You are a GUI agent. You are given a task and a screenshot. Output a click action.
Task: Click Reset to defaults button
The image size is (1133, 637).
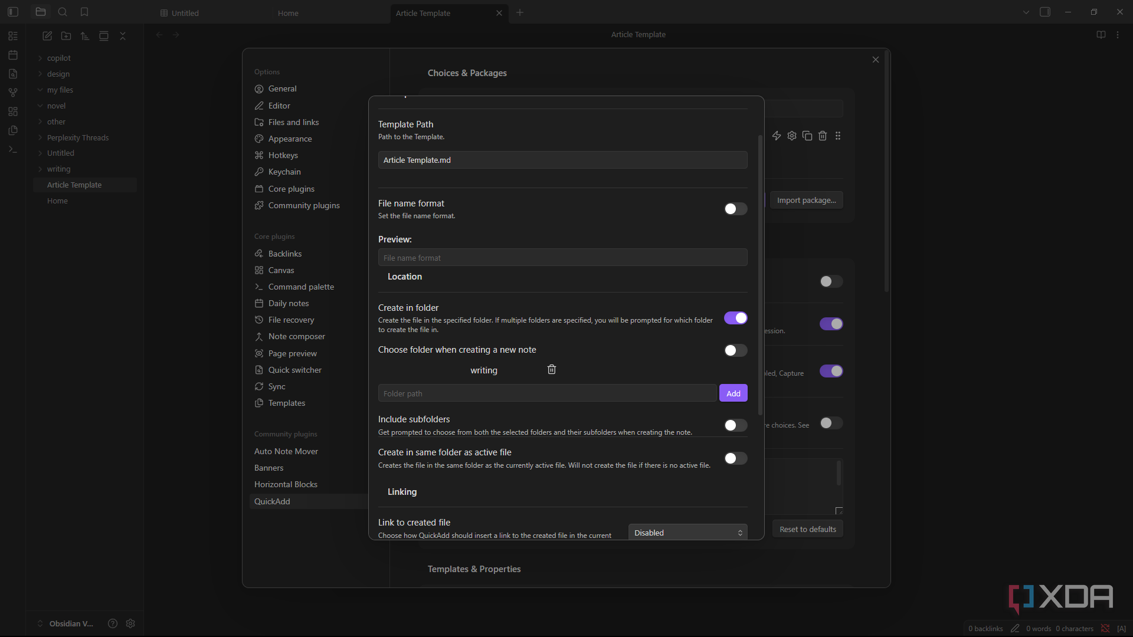pos(808,529)
